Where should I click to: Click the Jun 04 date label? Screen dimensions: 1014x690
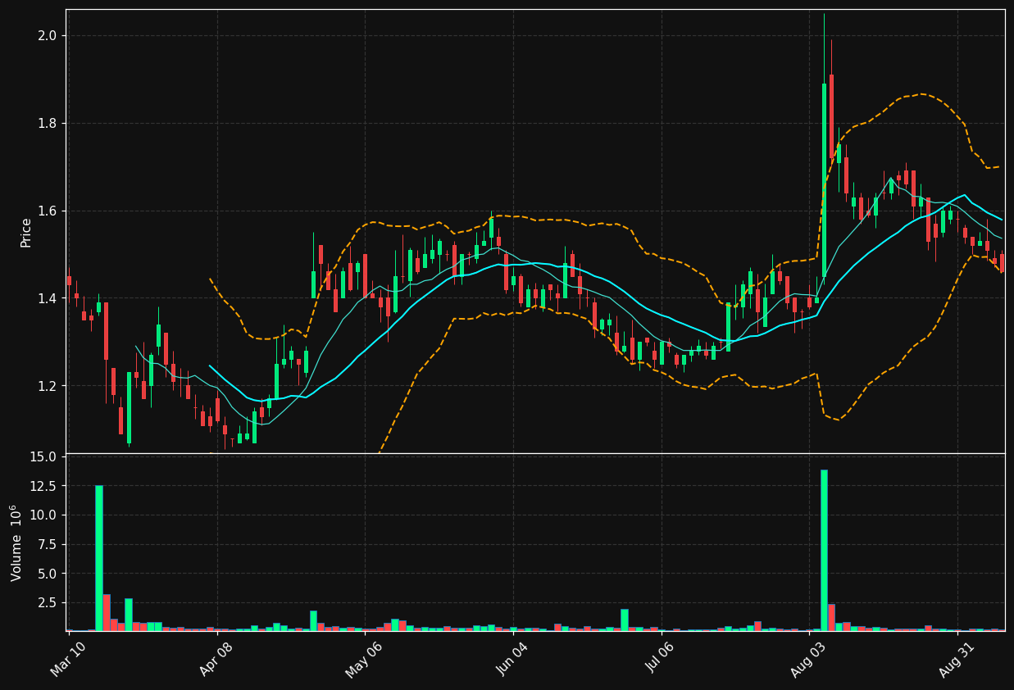513,659
